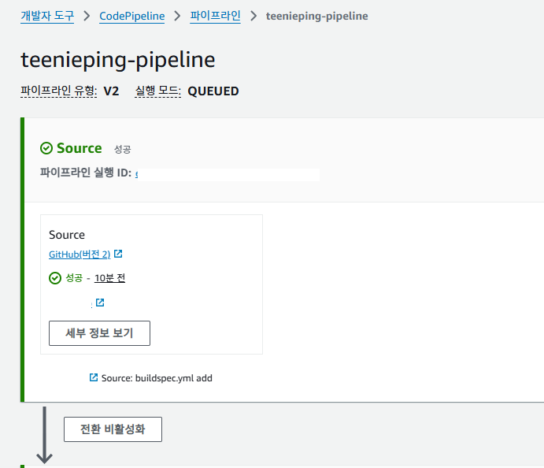Click Source: buildspec.yml add text
Screen dimensions: 544x468
tap(157, 377)
